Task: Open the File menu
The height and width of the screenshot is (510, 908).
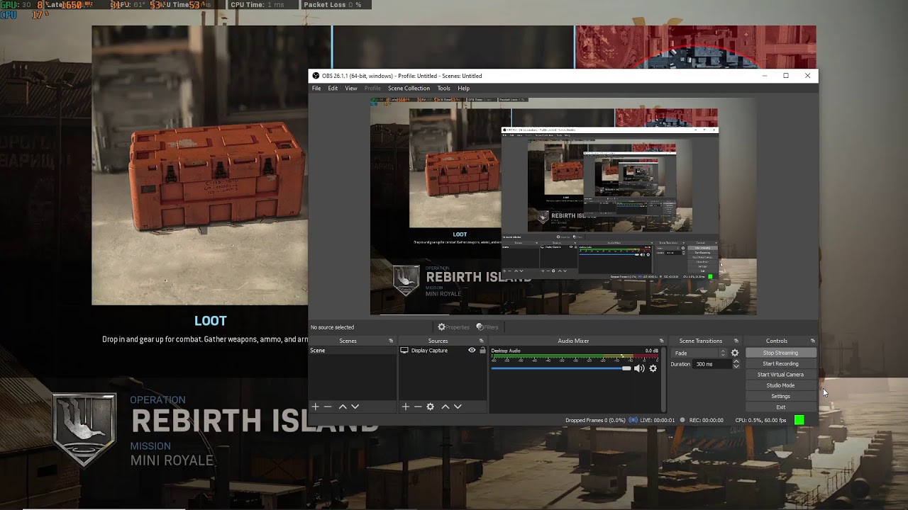Action: pos(316,89)
